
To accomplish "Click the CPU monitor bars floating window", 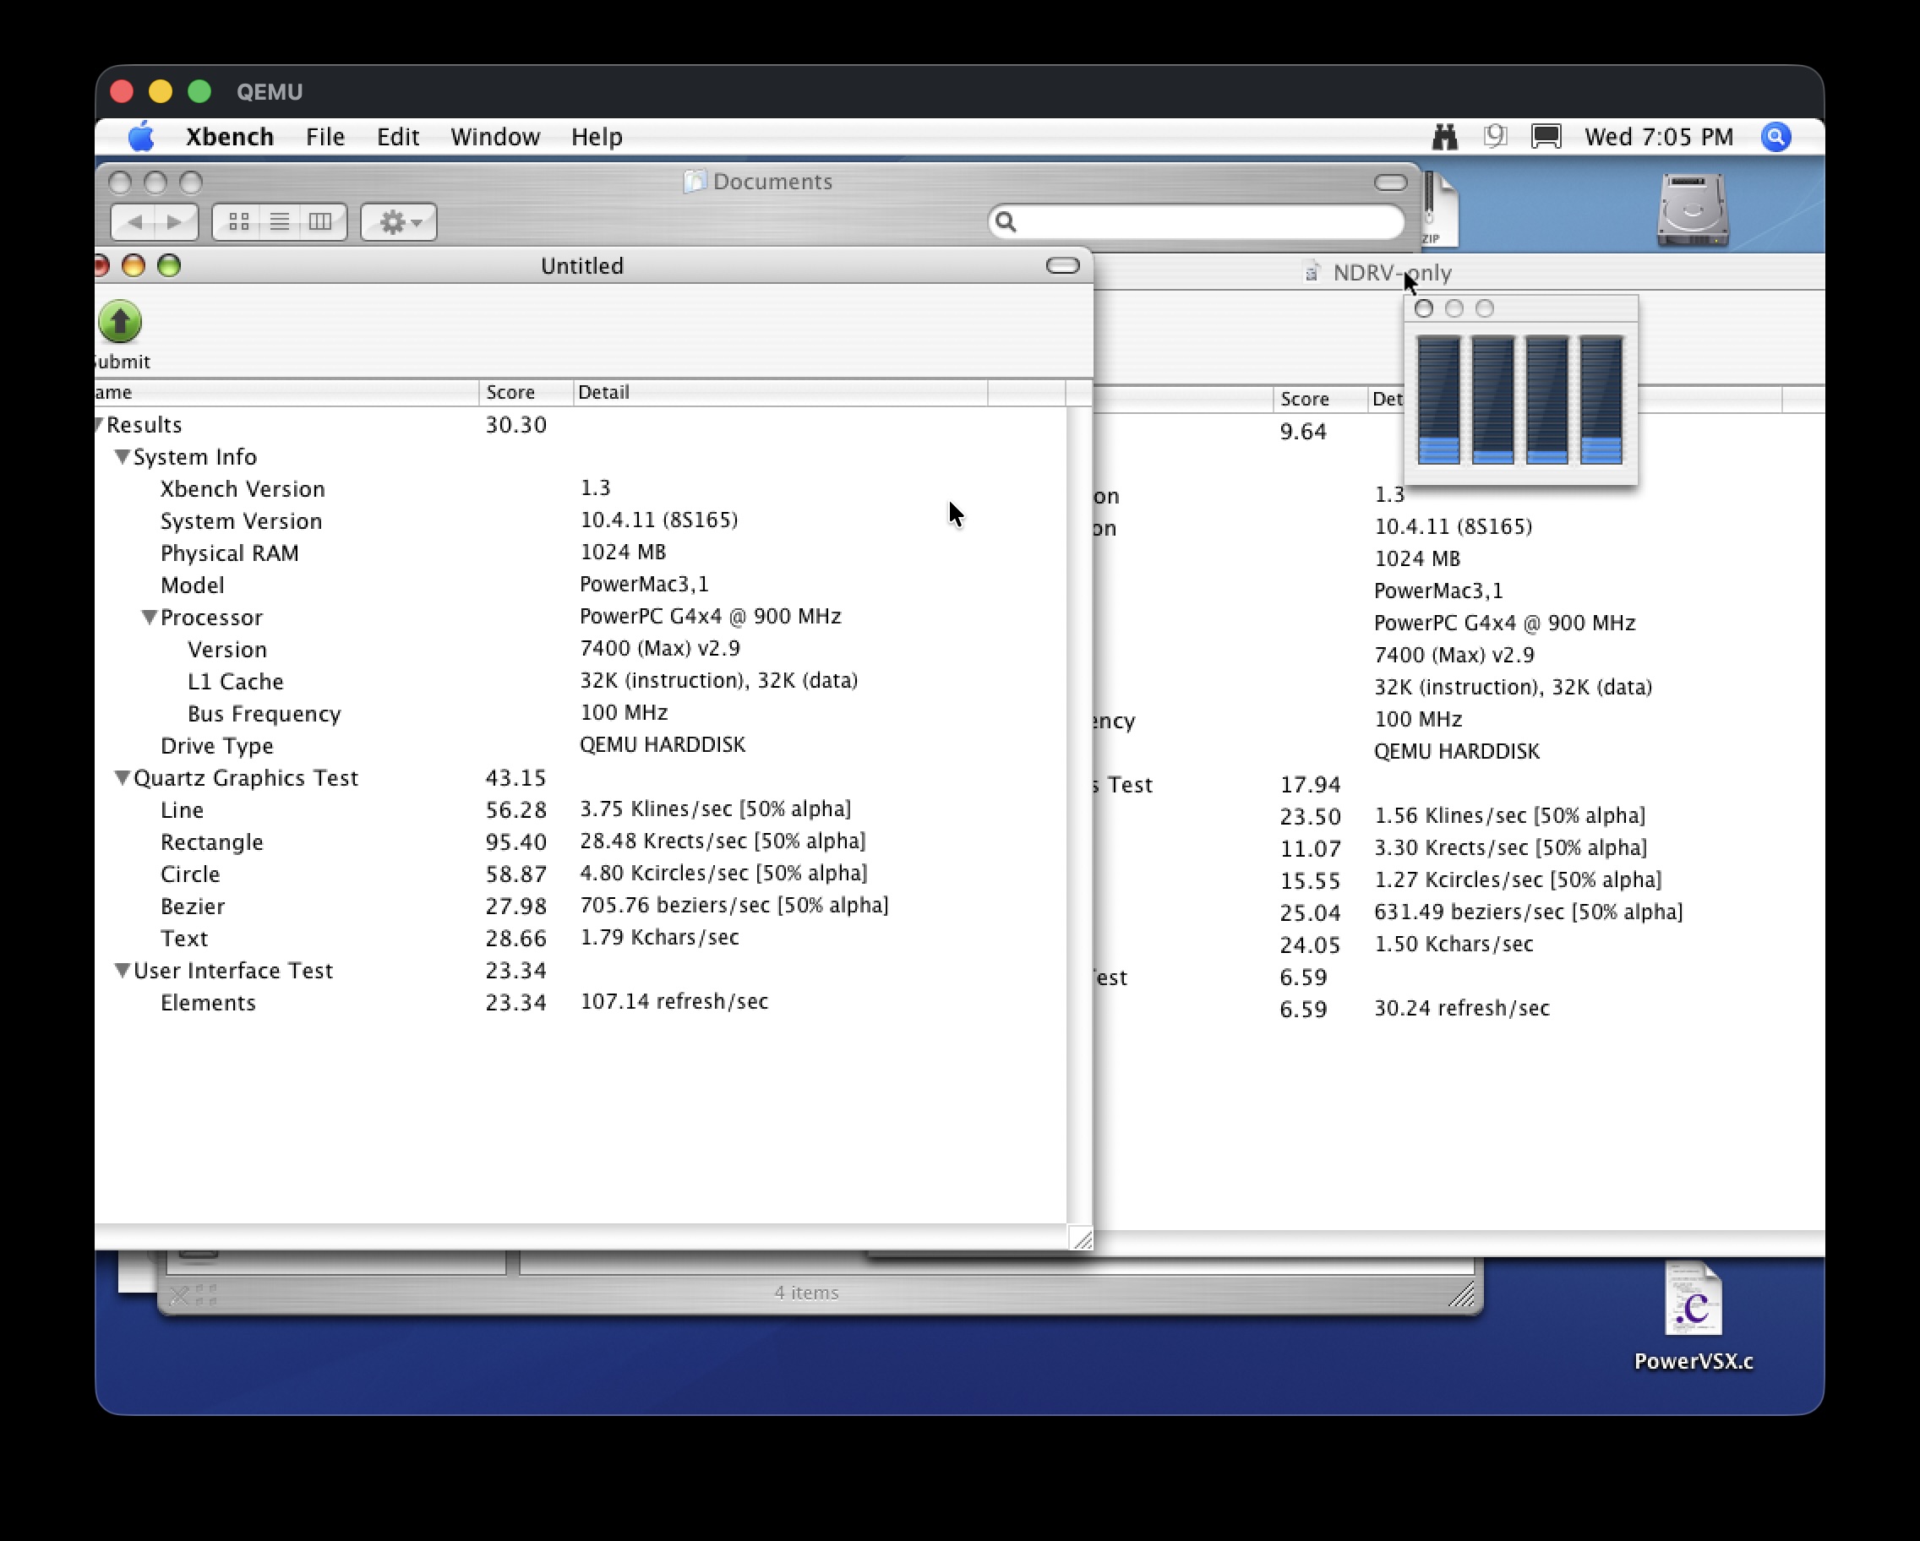I will coord(1520,400).
